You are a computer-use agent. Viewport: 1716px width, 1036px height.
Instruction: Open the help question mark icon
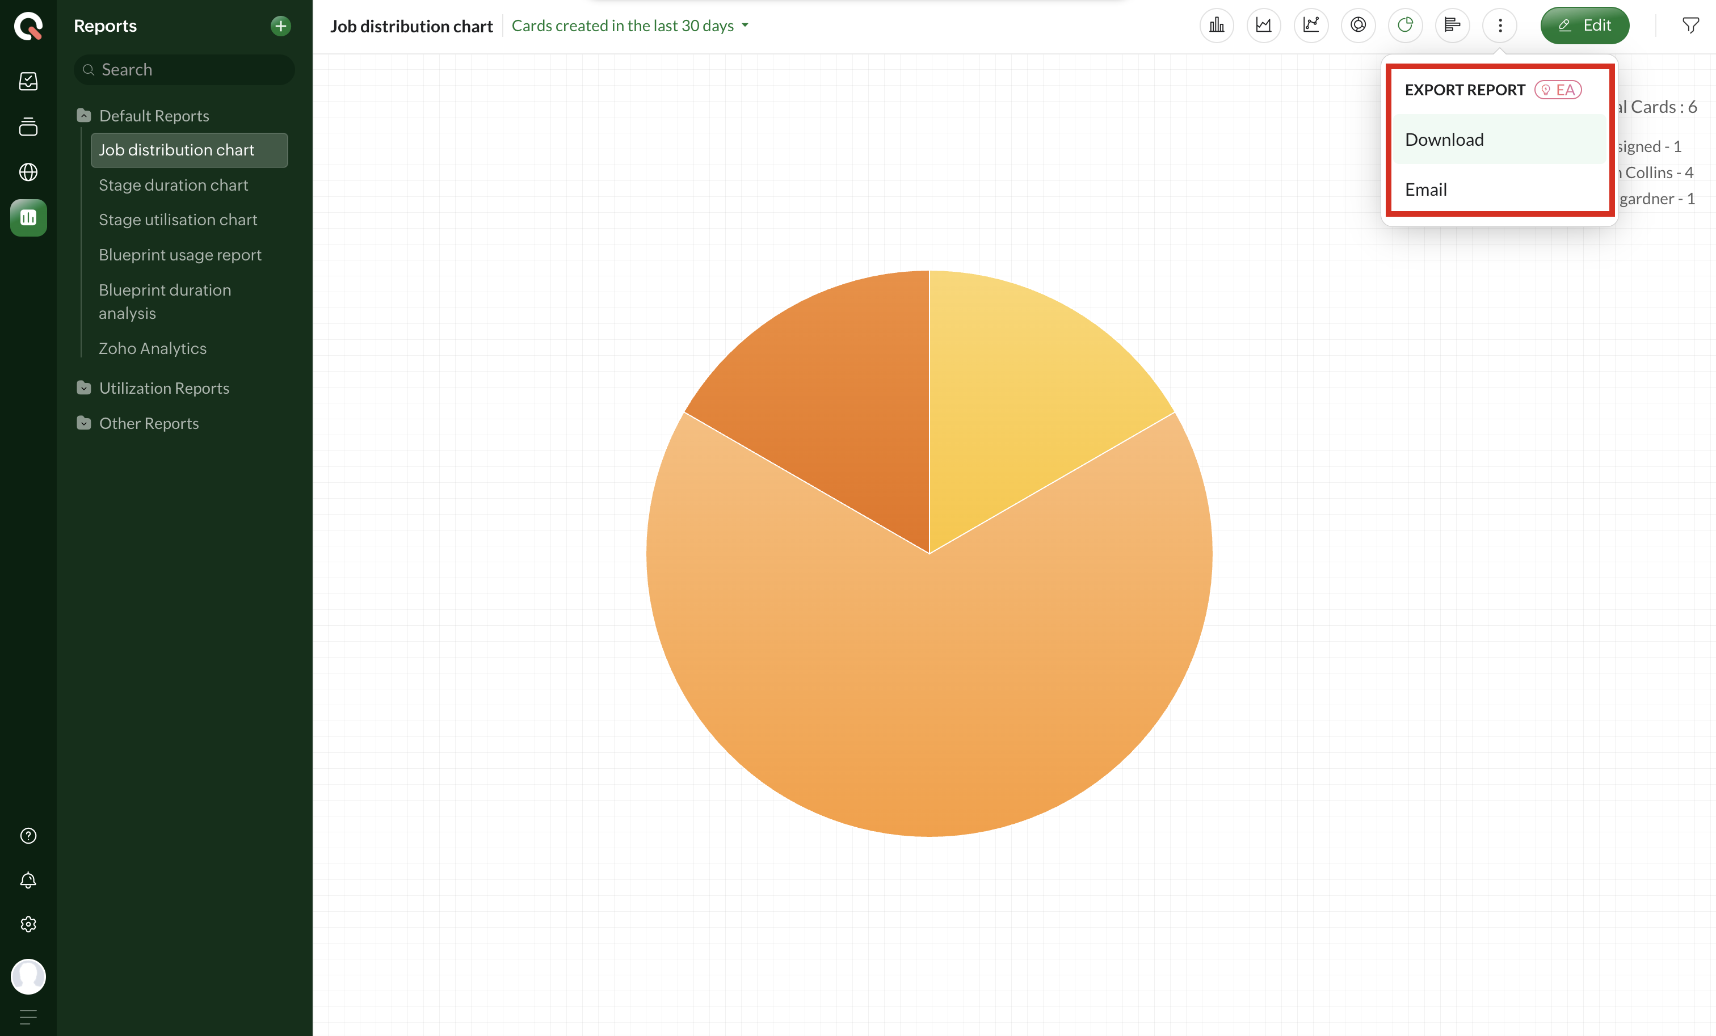28,836
